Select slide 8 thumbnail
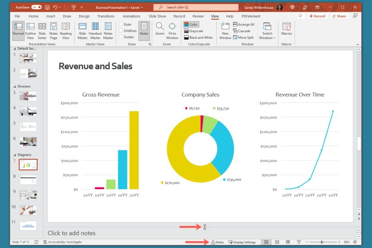The width and height of the screenshot is (372, 248). (28, 179)
